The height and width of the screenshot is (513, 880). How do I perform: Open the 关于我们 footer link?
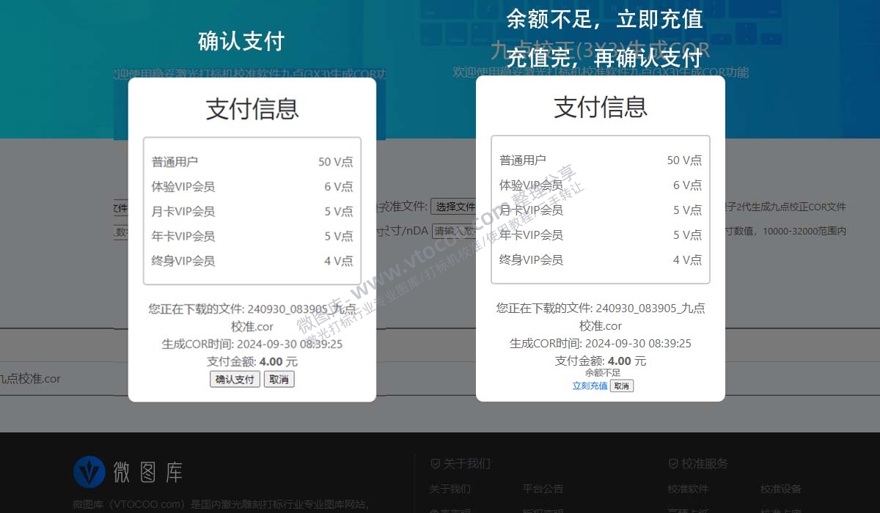click(450, 489)
